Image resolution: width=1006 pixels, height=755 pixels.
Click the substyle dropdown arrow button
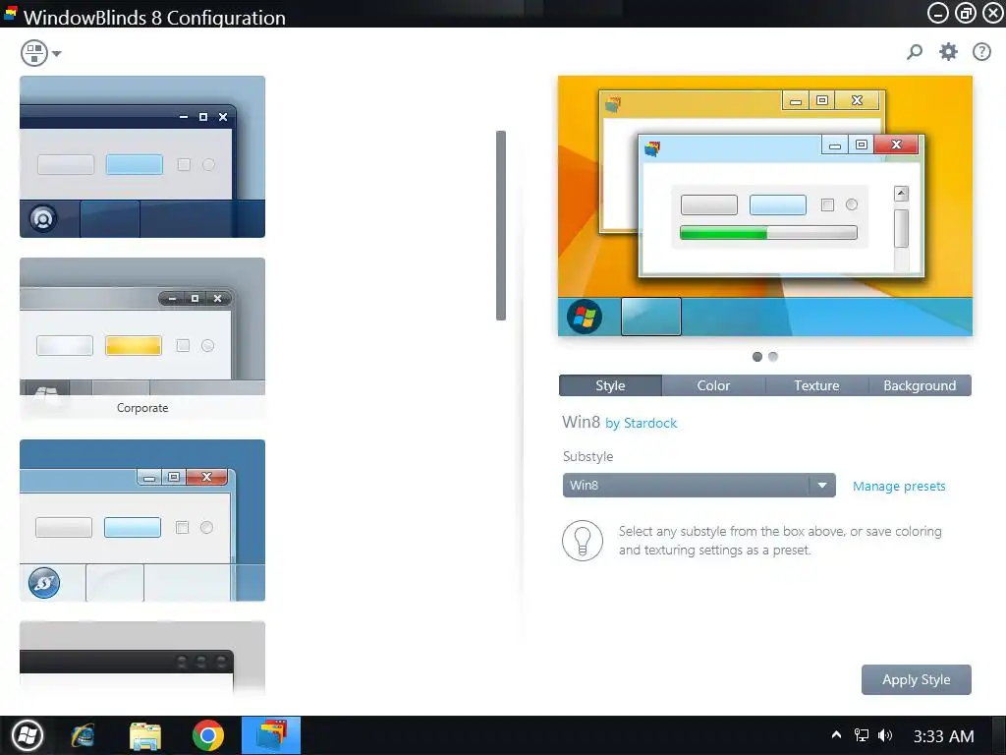point(822,486)
